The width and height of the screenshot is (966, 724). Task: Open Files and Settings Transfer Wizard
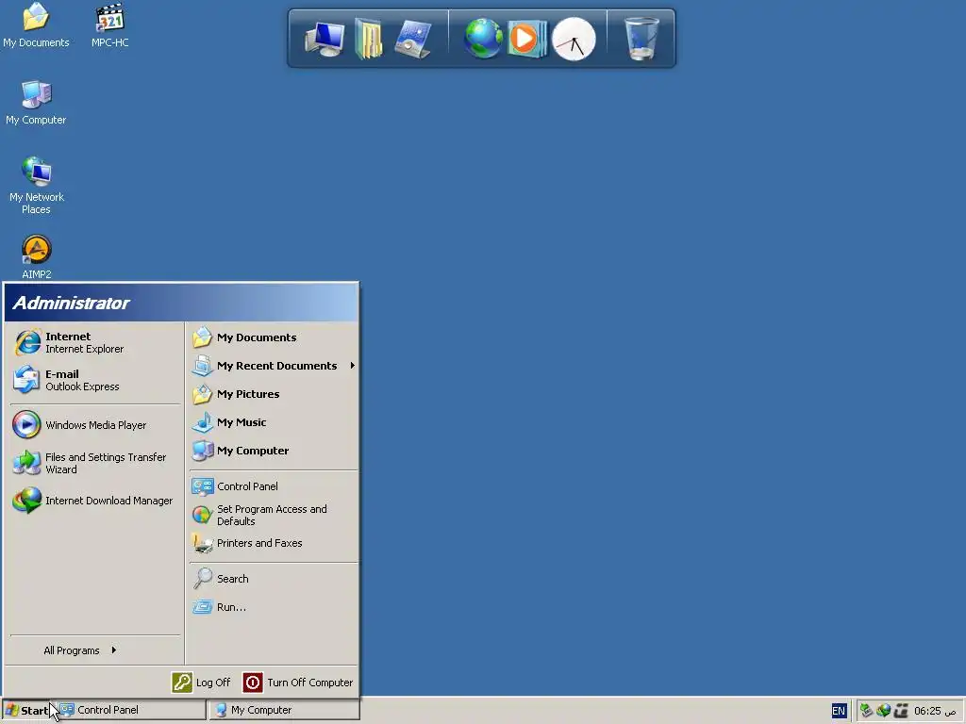pyautogui.click(x=95, y=463)
